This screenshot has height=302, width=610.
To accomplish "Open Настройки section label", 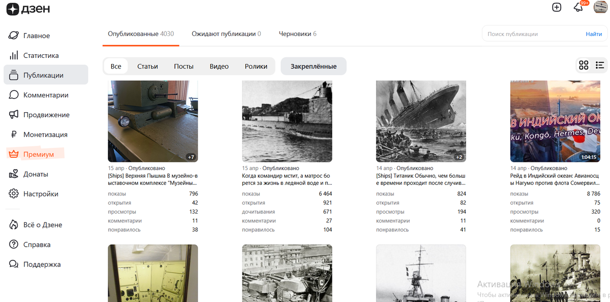I will click(x=41, y=194).
